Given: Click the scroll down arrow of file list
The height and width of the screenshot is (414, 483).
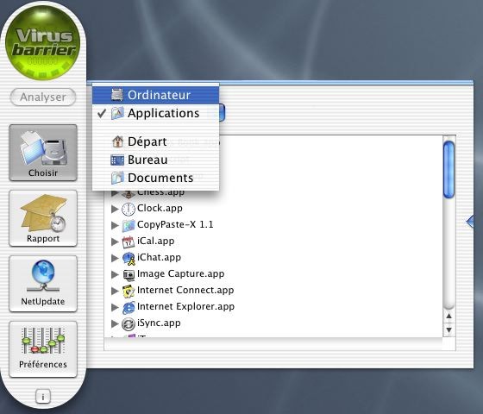Looking at the screenshot, I should click(x=449, y=329).
